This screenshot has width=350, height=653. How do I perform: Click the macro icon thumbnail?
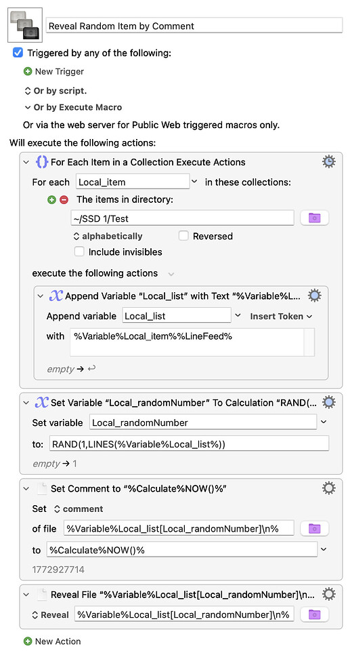click(x=25, y=25)
